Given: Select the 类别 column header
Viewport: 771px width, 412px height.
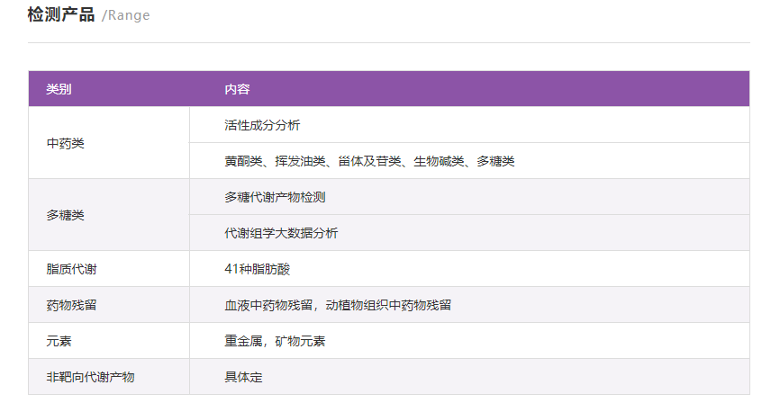Looking at the screenshot, I should (59, 89).
